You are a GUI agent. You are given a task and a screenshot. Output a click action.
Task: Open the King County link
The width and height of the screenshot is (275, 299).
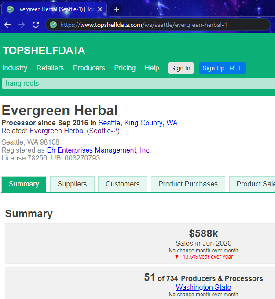(x=143, y=123)
